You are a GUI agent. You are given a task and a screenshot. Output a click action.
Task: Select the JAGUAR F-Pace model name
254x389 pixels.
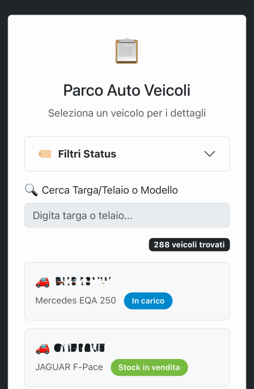click(69, 367)
